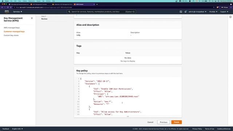Click the alias value 'cwlg'

(x=78, y=35)
